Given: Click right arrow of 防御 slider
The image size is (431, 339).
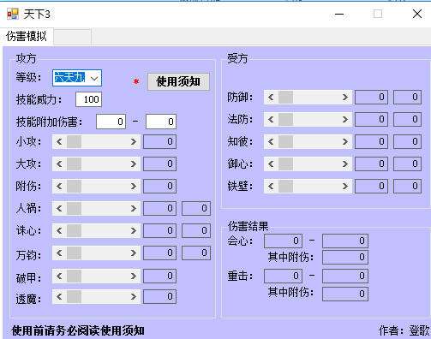Looking at the screenshot, I should (x=345, y=98).
